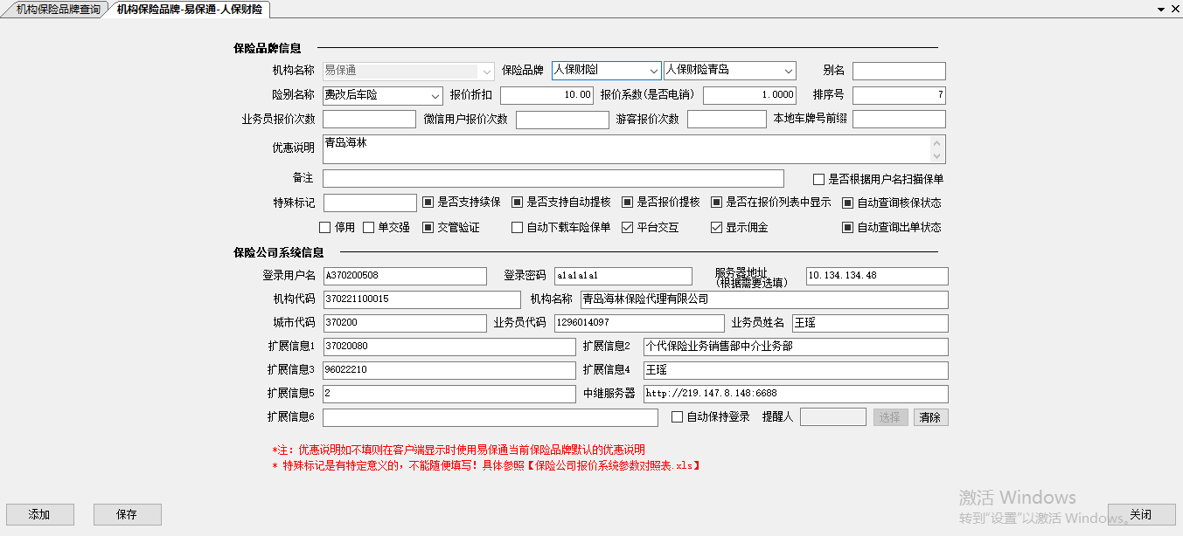Image resolution: width=1183 pixels, height=536 pixels.
Task: Edit 业务员代码 1296014097 field
Action: (x=639, y=323)
